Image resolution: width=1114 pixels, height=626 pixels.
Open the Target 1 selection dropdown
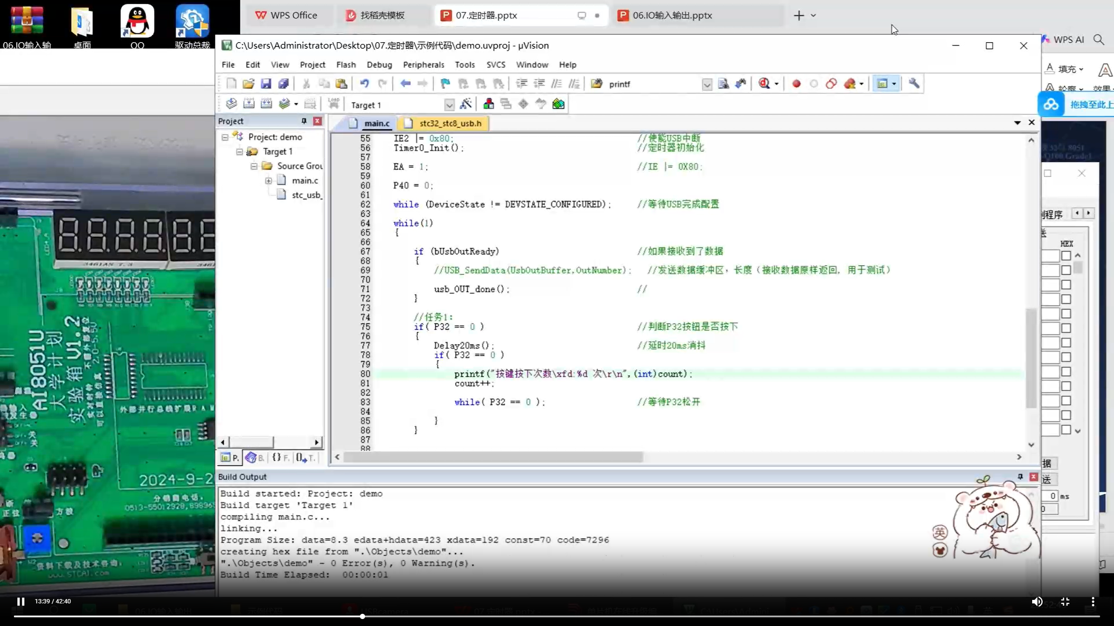click(449, 105)
